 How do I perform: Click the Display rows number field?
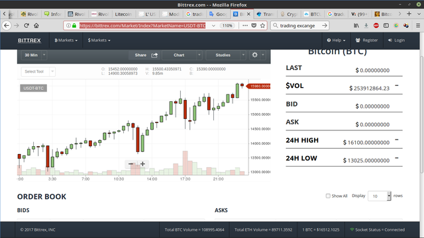[378, 196]
